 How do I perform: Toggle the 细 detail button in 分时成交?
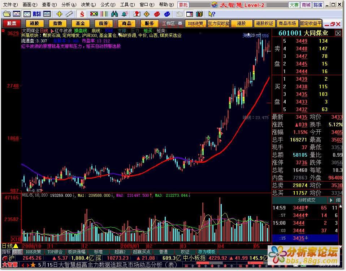click(338, 200)
